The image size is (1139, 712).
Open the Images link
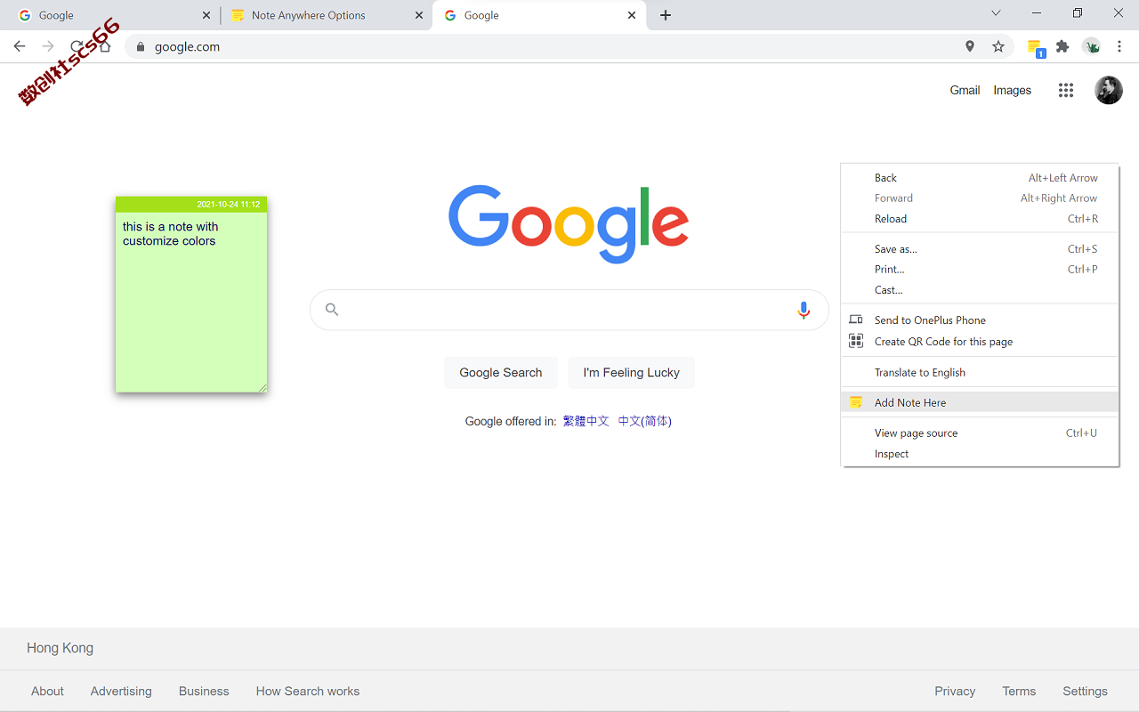[1013, 90]
